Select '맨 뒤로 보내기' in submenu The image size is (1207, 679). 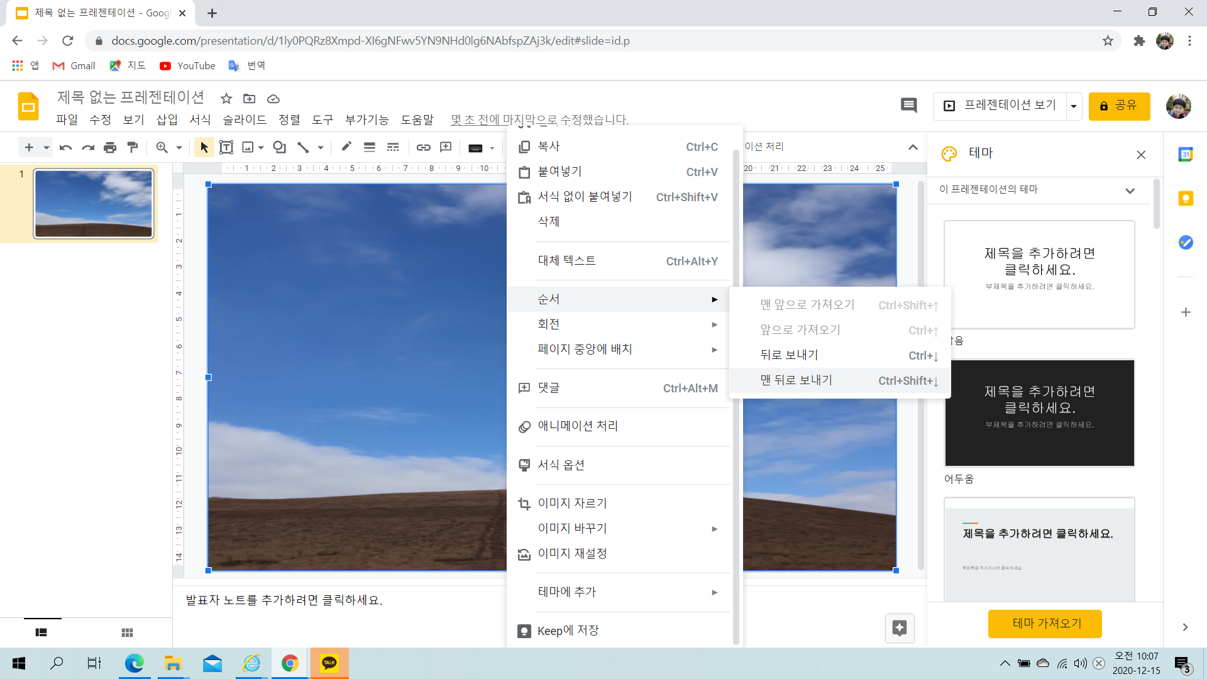[x=796, y=380]
